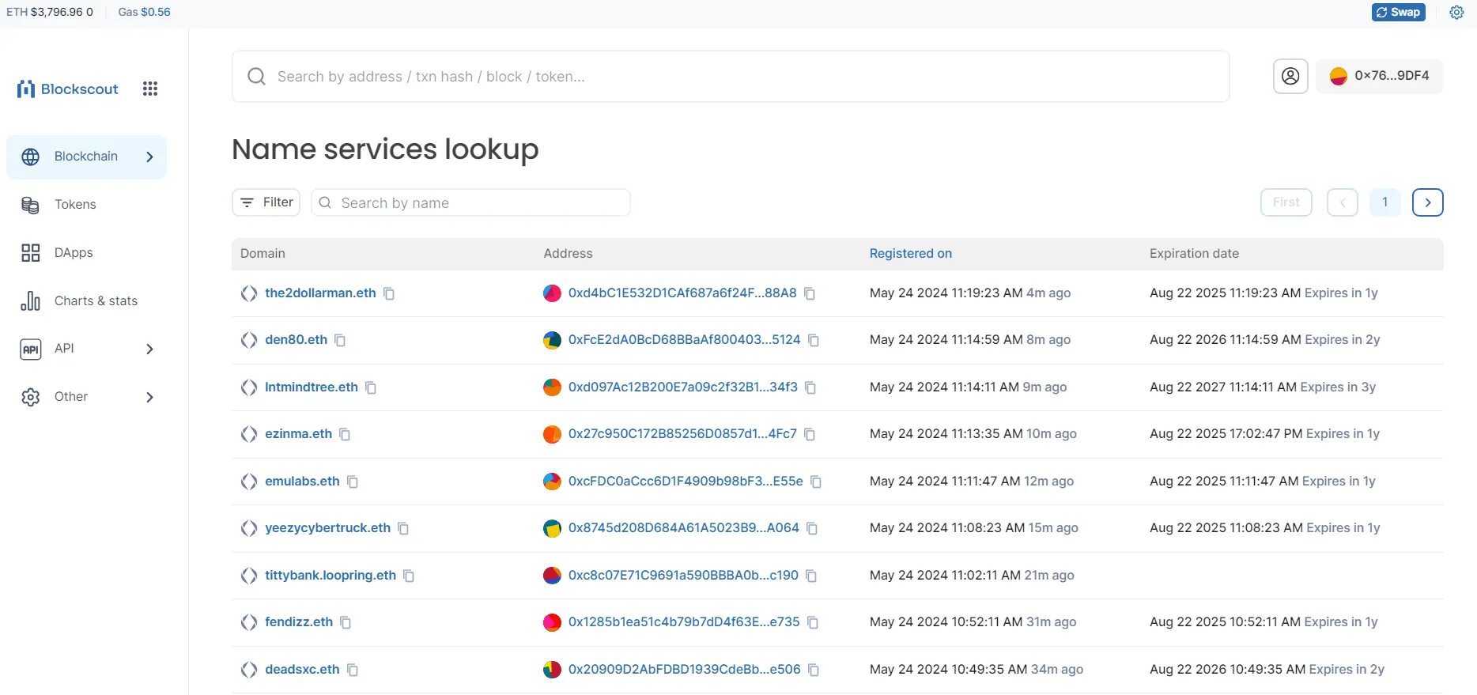
Task: Click the Filter button
Action: [266, 202]
